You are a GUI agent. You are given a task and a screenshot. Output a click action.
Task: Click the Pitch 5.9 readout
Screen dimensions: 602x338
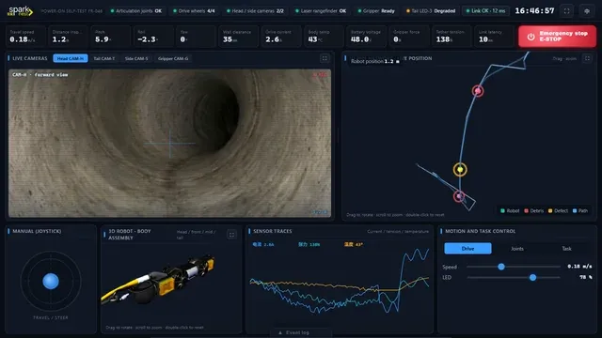click(111, 37)
